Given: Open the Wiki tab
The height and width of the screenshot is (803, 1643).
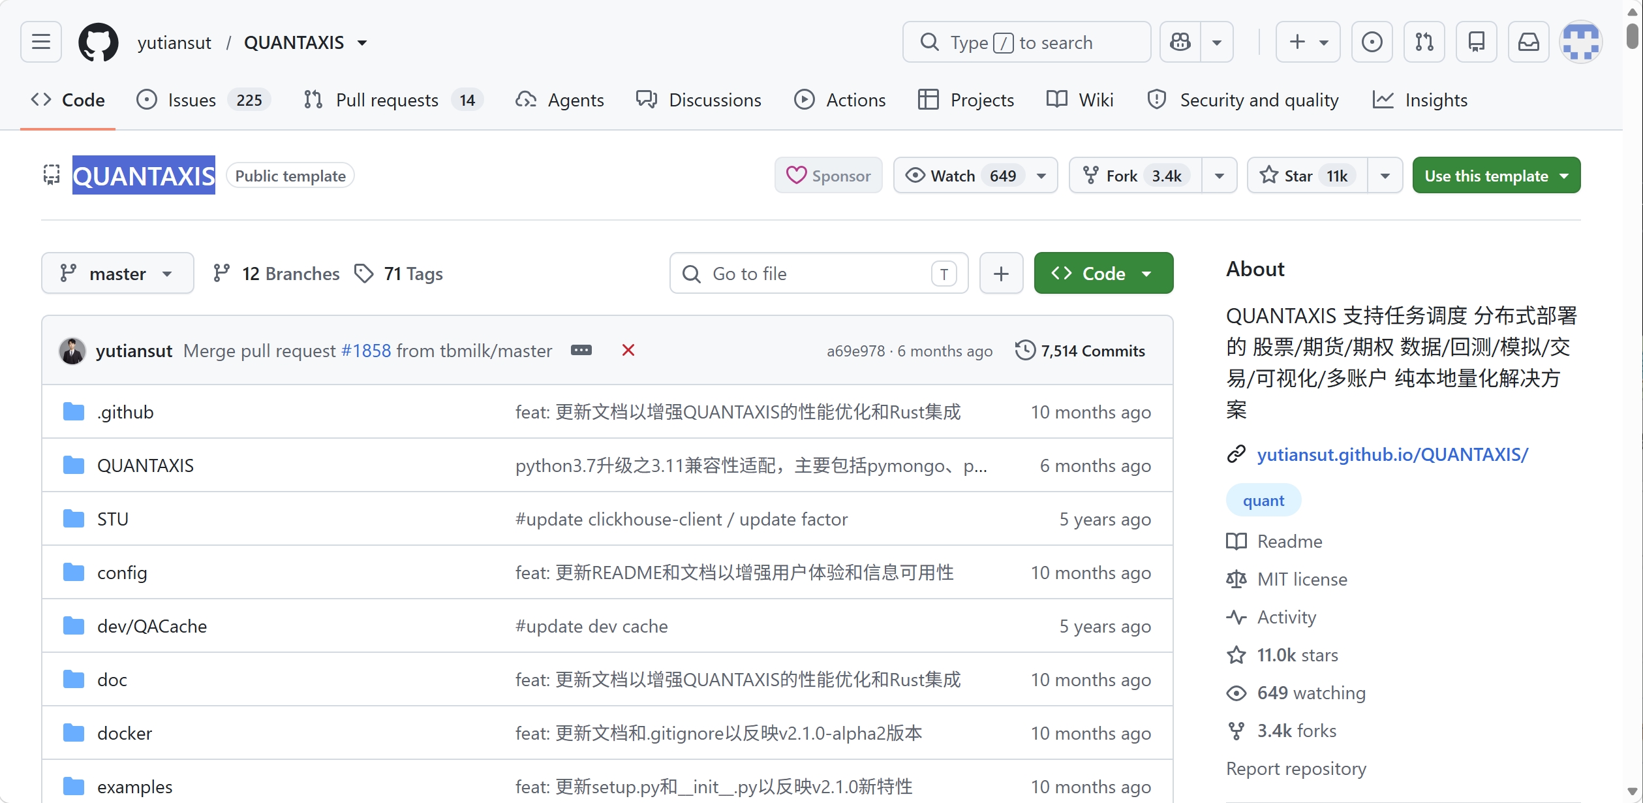Looking at the screenshot, I should [1080, 100].
